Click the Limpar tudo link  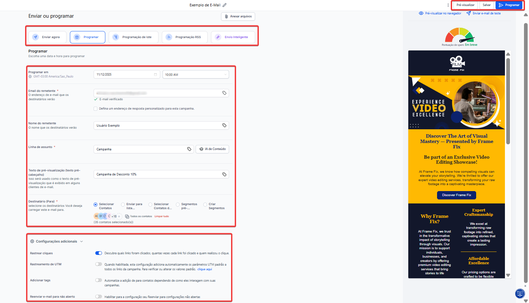[x=162, y=216]
